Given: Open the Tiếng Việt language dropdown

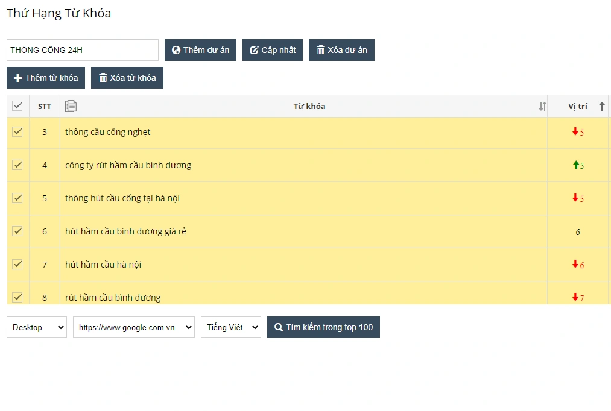Looking at the screenshot, I should click(231, 327).
